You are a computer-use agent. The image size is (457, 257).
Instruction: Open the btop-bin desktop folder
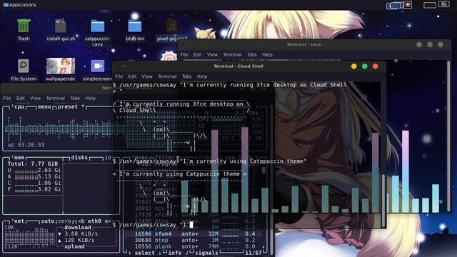coord(135,29)
